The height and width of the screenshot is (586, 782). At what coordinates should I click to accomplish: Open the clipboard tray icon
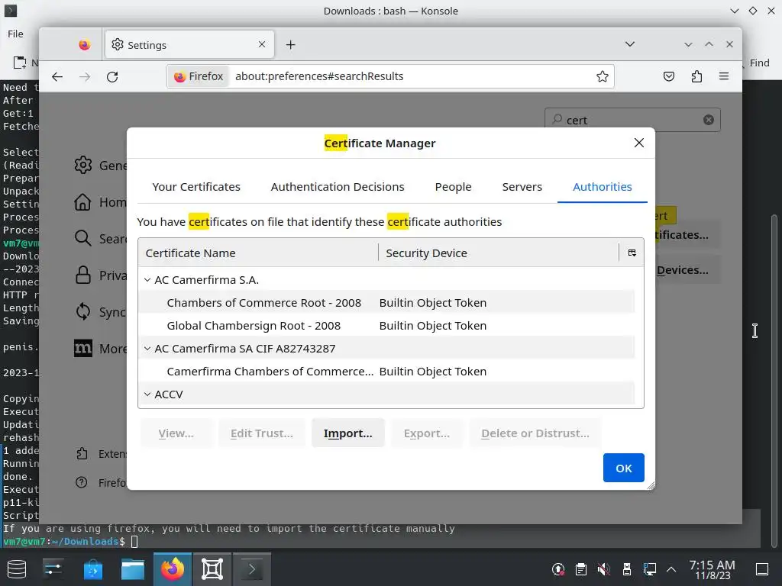[581, 569]
